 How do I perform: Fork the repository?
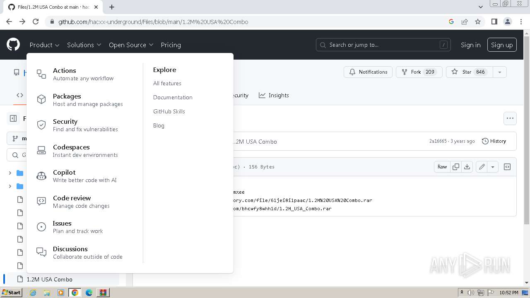coord(419,72)
